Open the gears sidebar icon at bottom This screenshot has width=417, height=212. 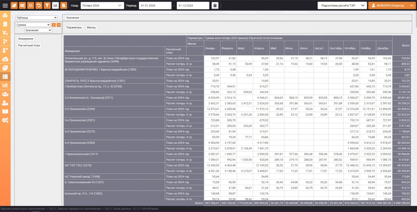pyautogui.click(x=5, y=120)
